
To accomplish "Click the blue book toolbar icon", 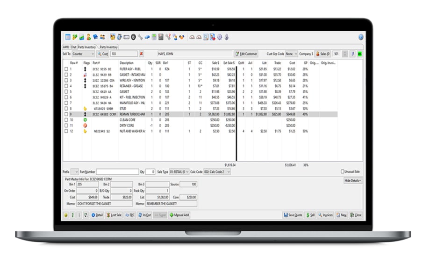I will 95,37.
